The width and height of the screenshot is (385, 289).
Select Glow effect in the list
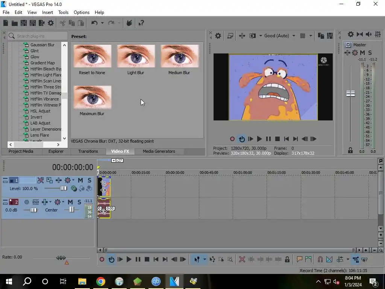(x=35, y=57)
